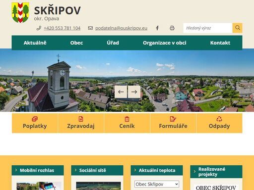Click the coins icon above Poplatky
This screenshot has height=190, width=254.
click(x=35, y=119)
